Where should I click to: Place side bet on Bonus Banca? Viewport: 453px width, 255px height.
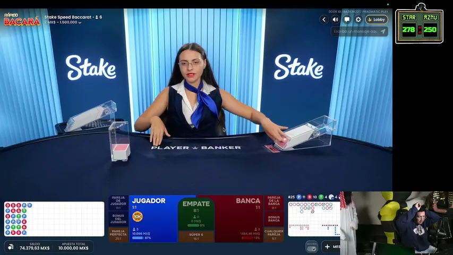tap(273, 219)
